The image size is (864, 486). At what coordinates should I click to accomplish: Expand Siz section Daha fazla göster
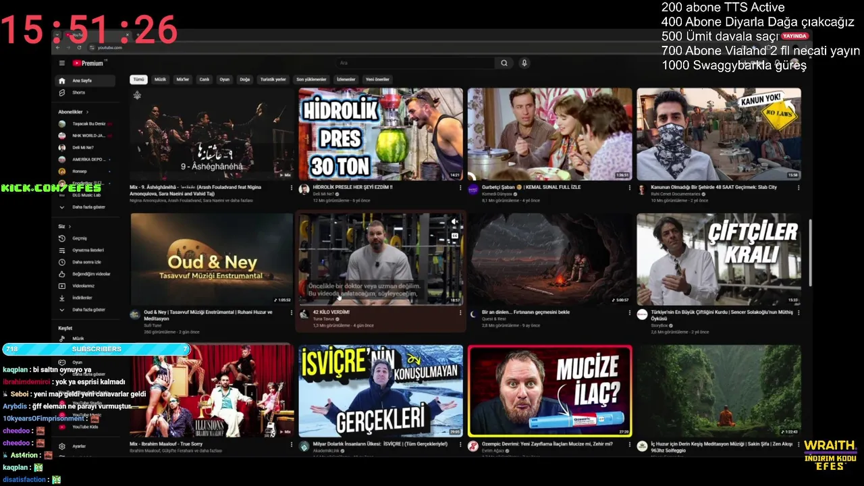pos(84,310)
